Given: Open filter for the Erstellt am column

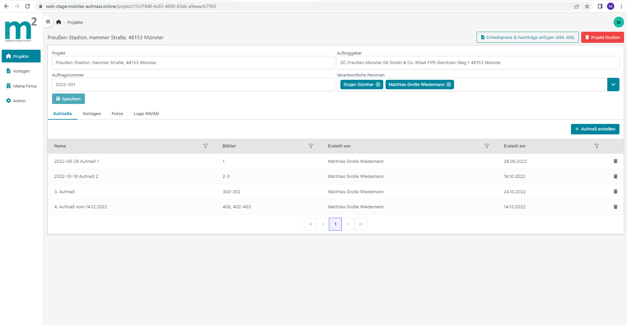Looking at the screenshot, I should pyautogui.click(x=596, y=146).
